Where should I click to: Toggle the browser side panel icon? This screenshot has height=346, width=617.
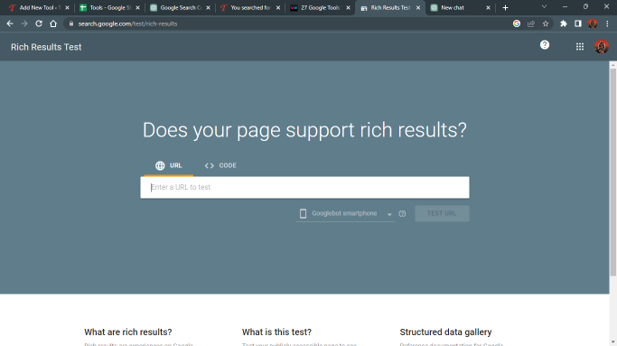point(578,23)
